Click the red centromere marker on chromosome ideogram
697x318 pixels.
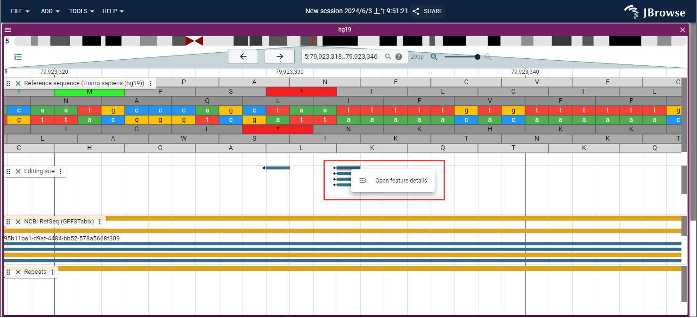tap(194, 41)
